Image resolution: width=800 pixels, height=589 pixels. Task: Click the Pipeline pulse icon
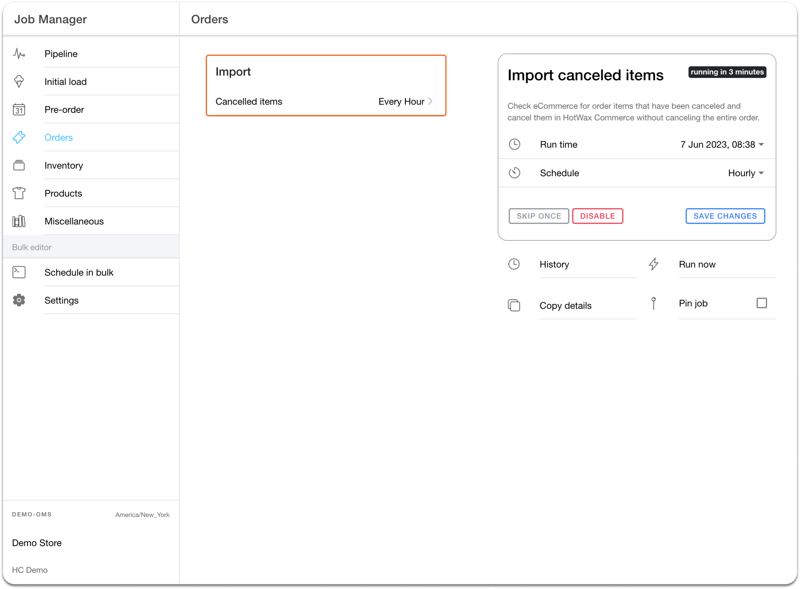[19, 54]
